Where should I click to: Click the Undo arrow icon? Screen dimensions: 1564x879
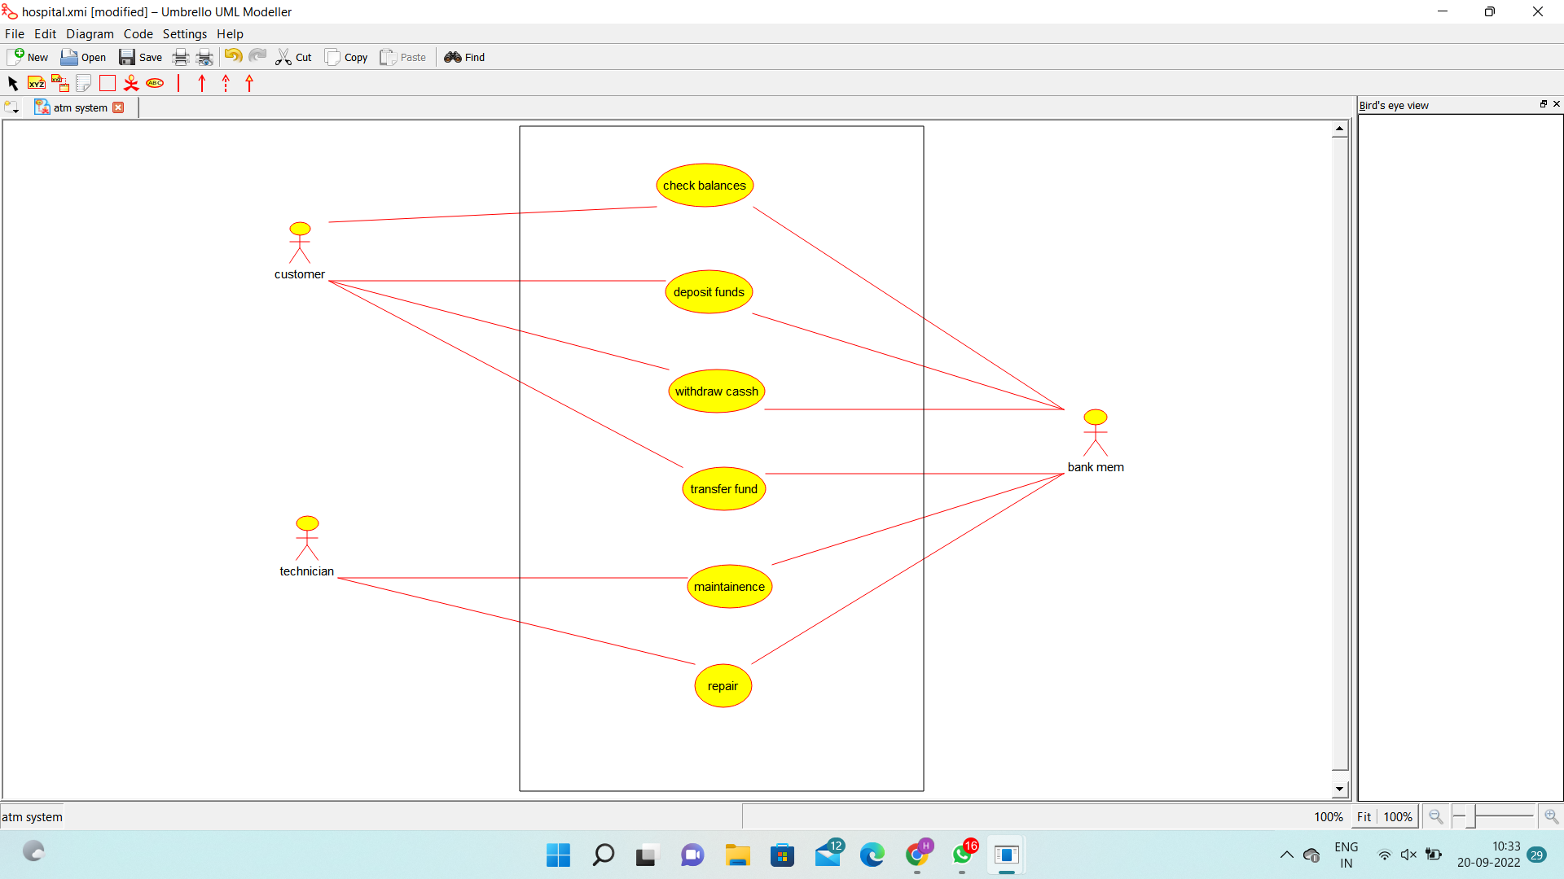click(x=233, y=56)
